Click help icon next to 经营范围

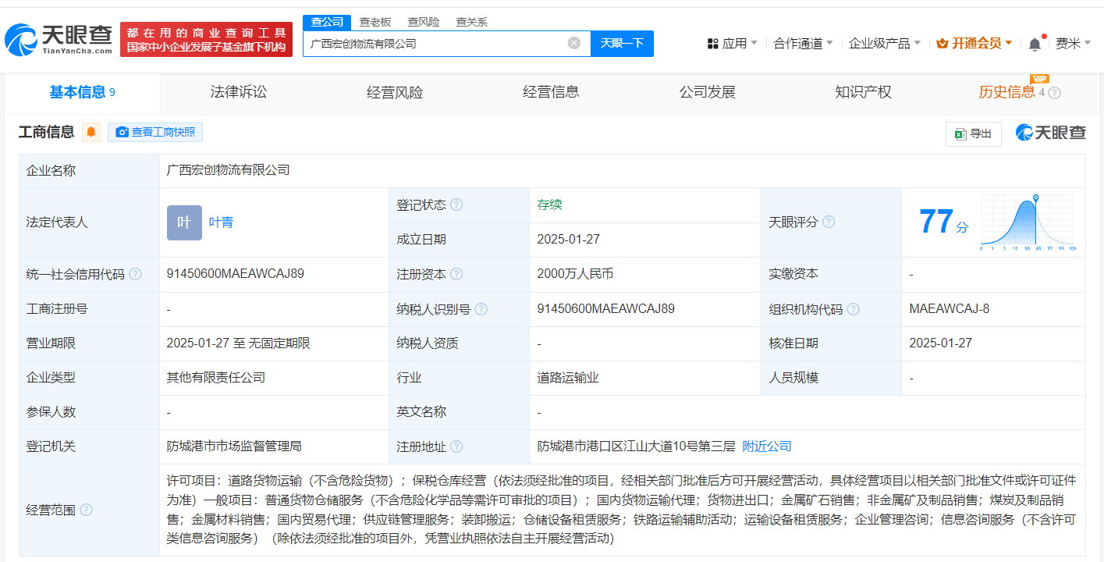[86, 510]
